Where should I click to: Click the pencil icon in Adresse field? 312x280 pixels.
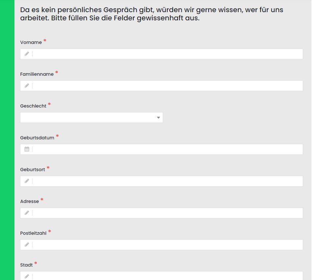coord(27,213)
